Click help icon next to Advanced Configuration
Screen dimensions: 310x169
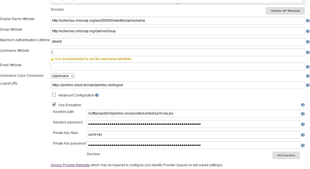pos(97,95)
